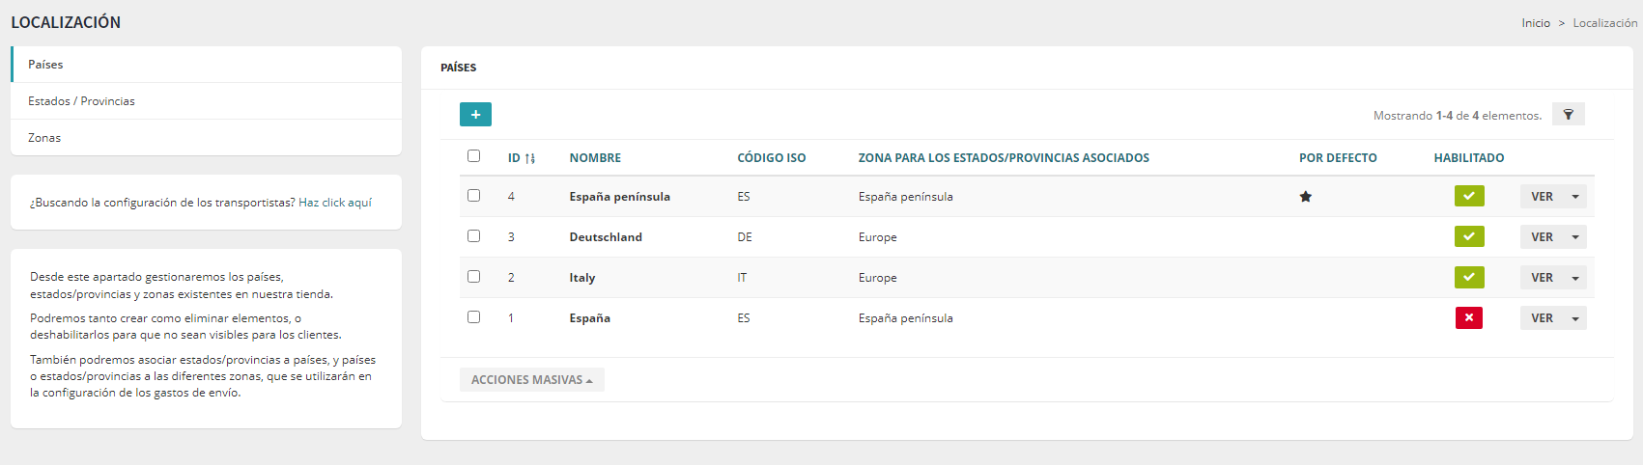The height and width of the screenshot is (465, 1643).
Task: Disable the enabled checkmark for Deutschland
Action: pos(1468,237)
